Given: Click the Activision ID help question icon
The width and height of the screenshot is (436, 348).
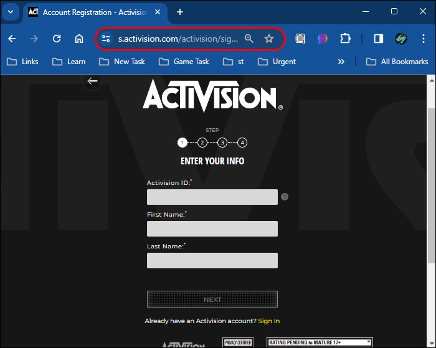Looking at the screenshot, I should (285, 197).
